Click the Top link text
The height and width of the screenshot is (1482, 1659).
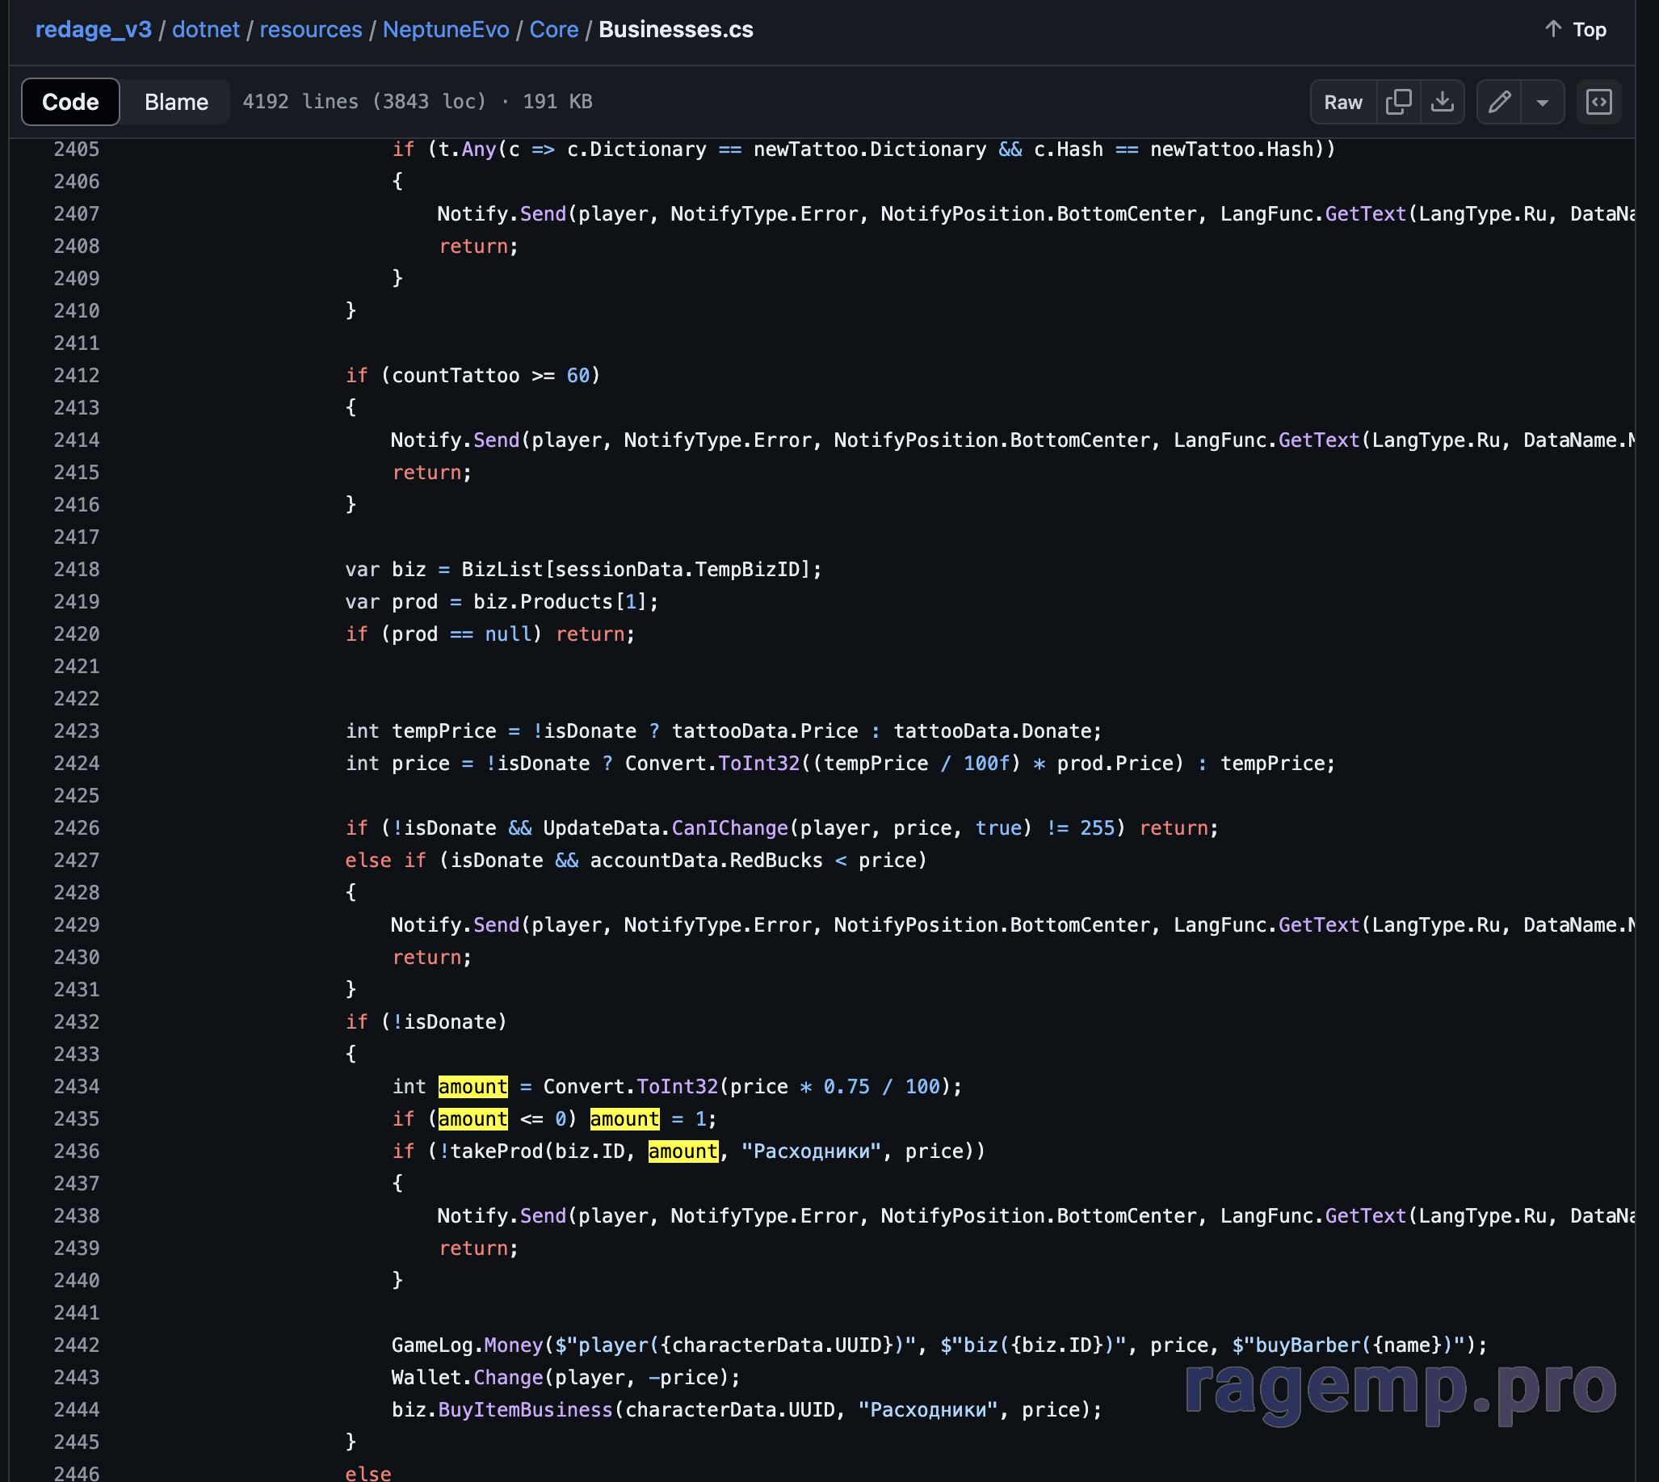1588,29
